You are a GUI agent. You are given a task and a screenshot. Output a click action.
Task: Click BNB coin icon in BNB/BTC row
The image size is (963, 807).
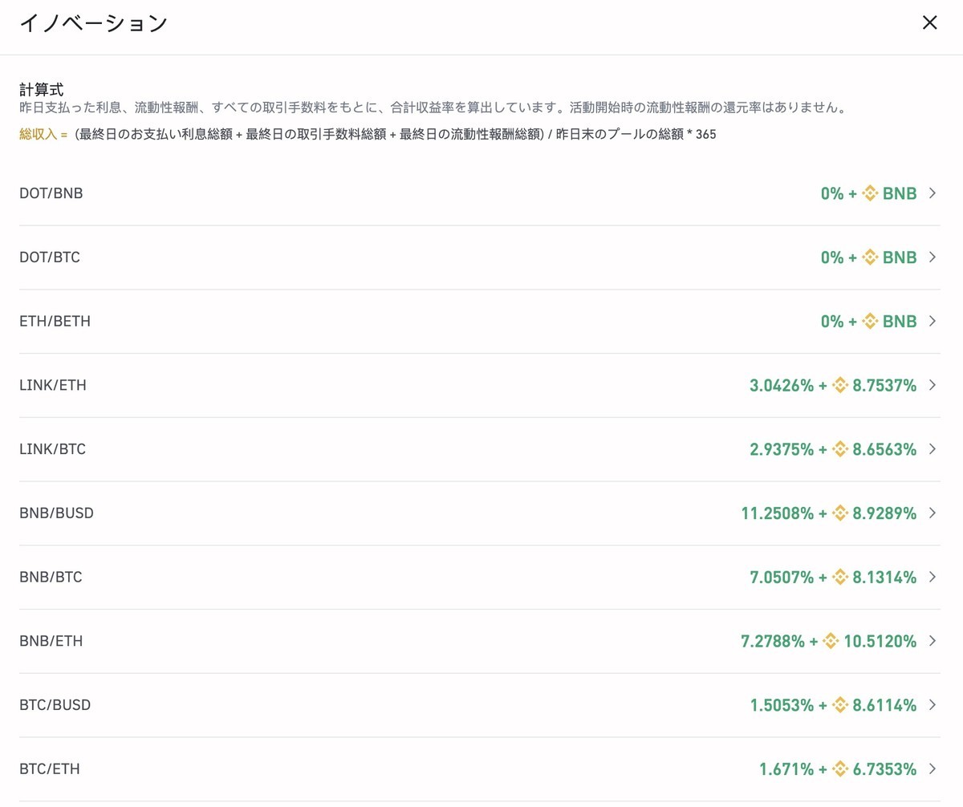coord(840,577)
